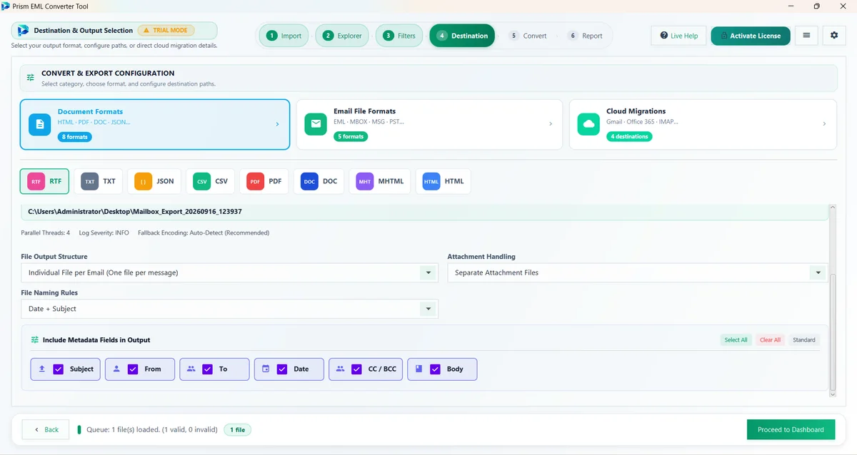This screenshot has width=857, height=455.
Task: Select the PDF format icon
Action: 255,182
